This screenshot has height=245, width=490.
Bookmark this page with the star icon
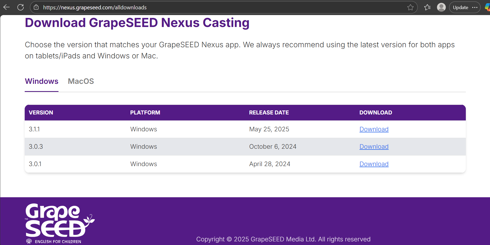410,7
